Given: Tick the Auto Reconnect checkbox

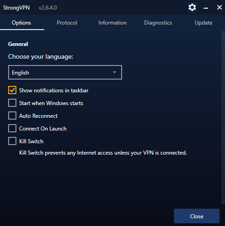Looking at the screenshot, I should pos(12,116).
